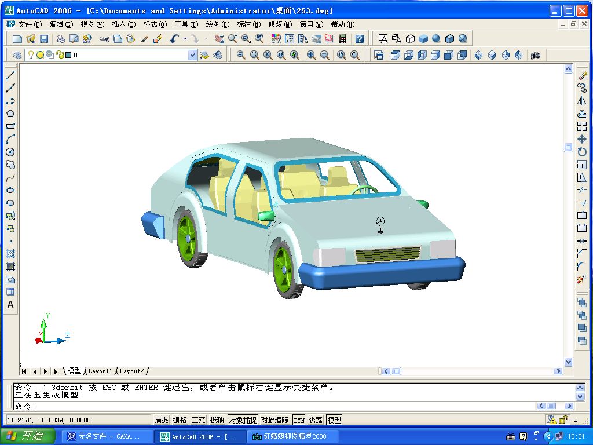The height and width of the screenshot is (445, 593).
Task: Expand the layer dropdown list
Action: pyautogui.click(x=193, y=55)
